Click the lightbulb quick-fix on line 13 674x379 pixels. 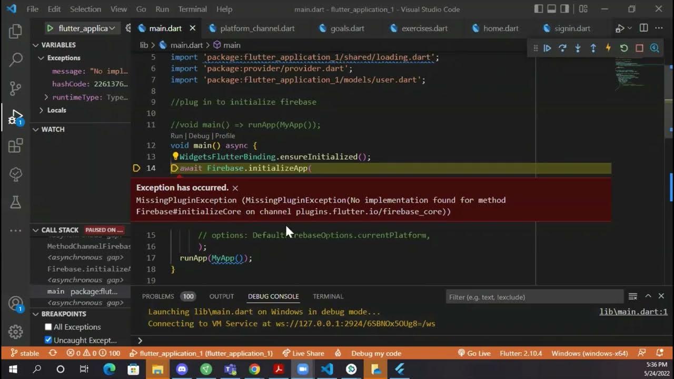(x=175, y=156)
